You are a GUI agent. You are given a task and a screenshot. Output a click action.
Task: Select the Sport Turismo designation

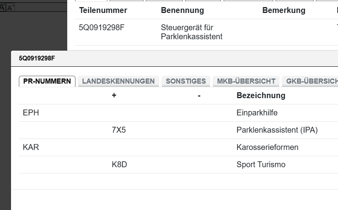261,164
